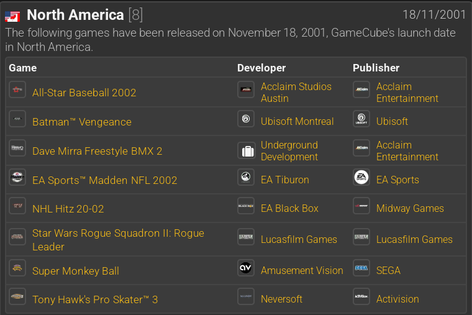The height and width of the screenshot is (315, 472).
Task: Open the Midway Games publisher link
Action: pyautogui.click(x=410, y=208)
